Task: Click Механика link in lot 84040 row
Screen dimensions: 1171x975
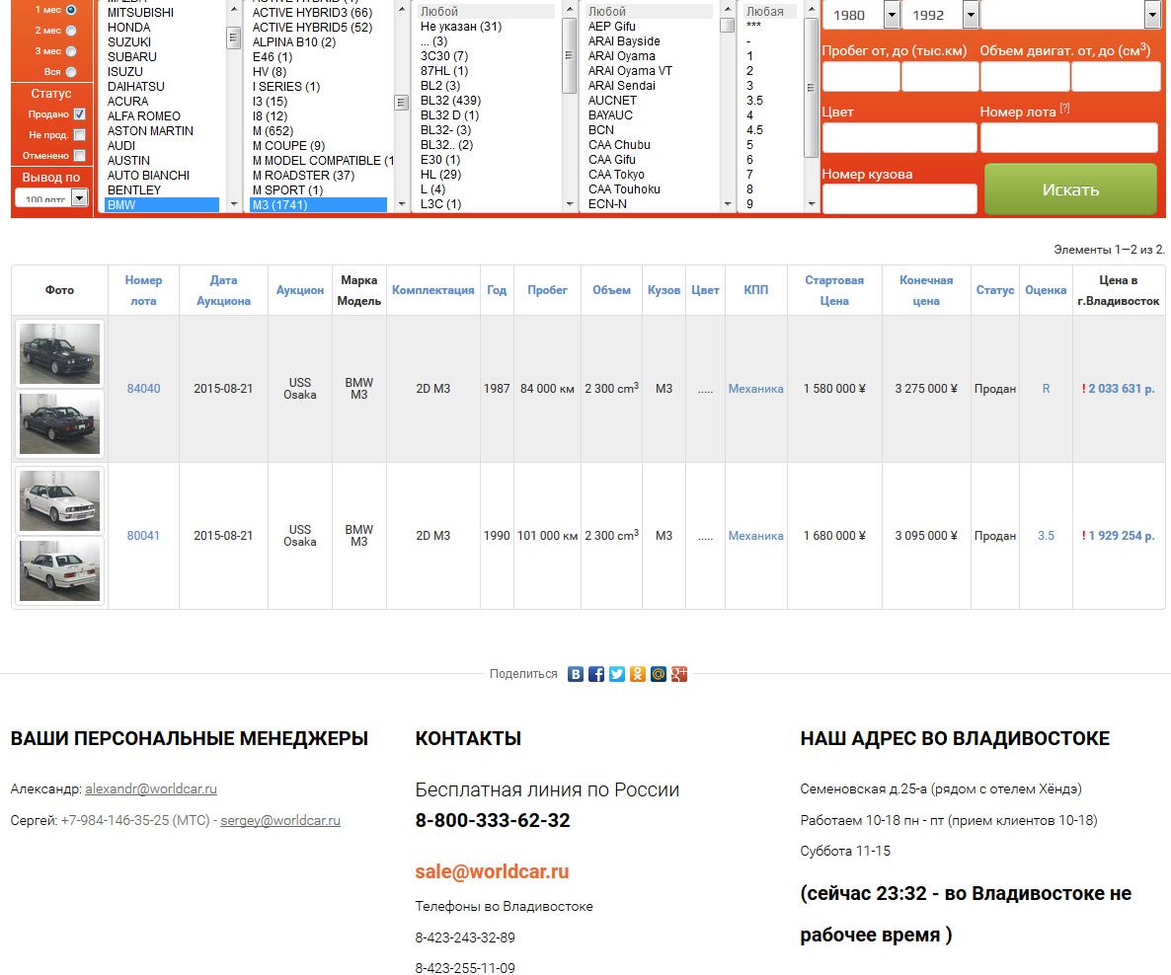Action: coord(755,389)
